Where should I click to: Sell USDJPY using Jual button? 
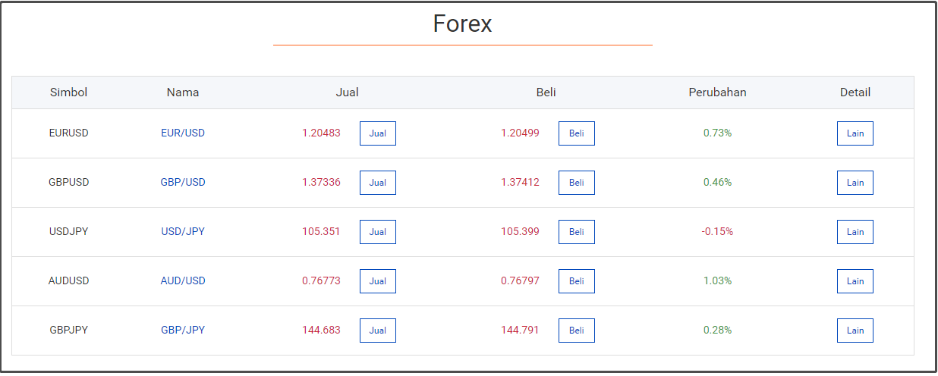(377, 232)
